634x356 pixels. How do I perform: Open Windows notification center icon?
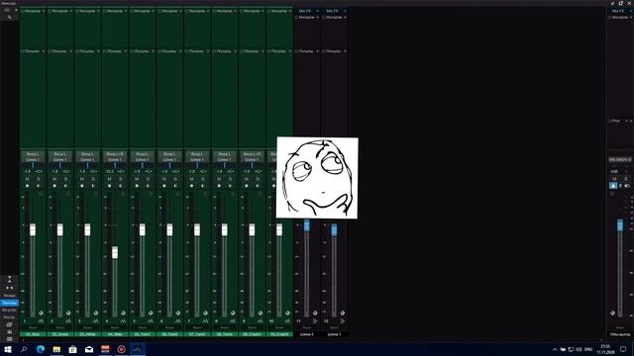pos(623,349)
